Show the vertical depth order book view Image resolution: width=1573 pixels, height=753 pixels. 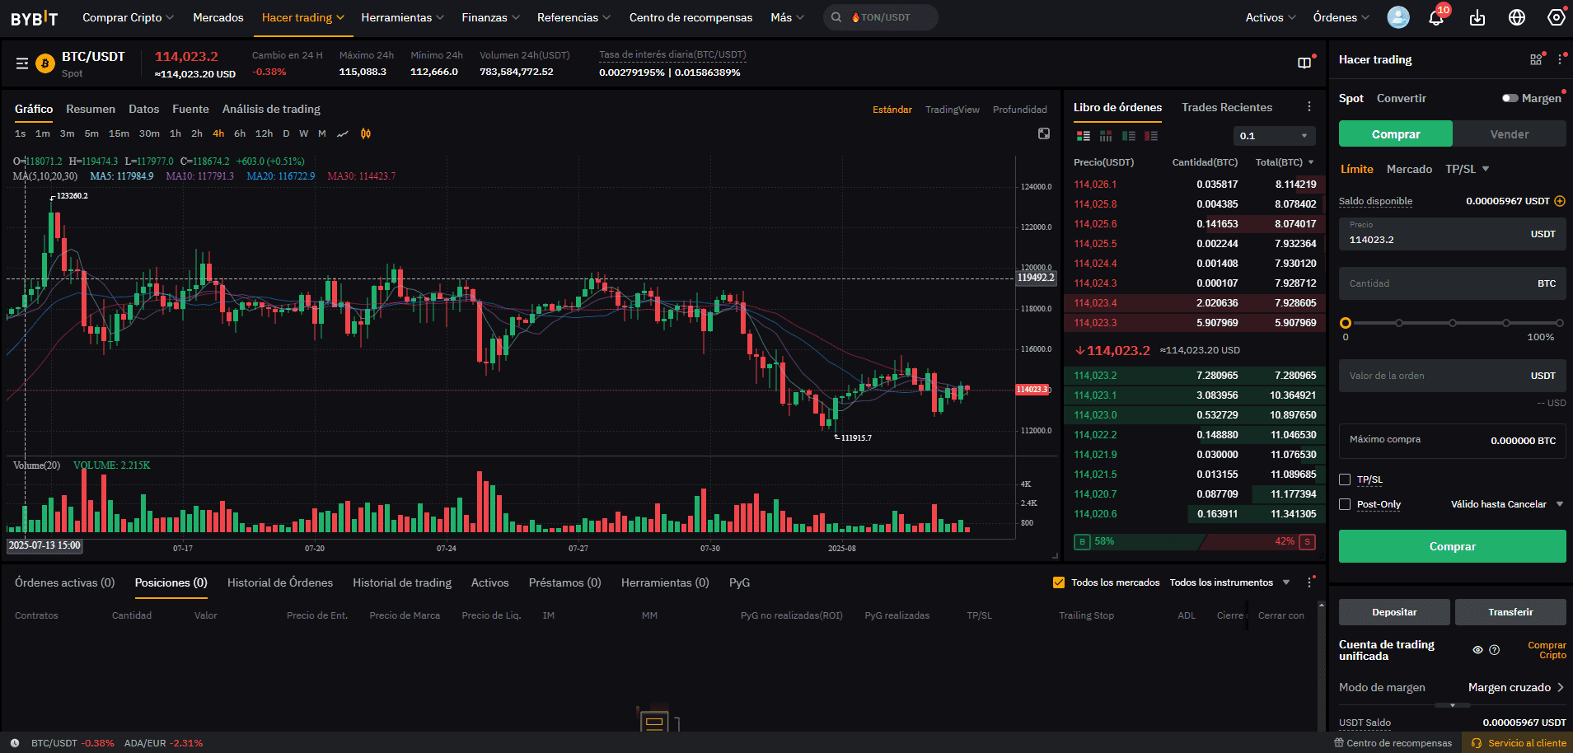point(1106,136)
